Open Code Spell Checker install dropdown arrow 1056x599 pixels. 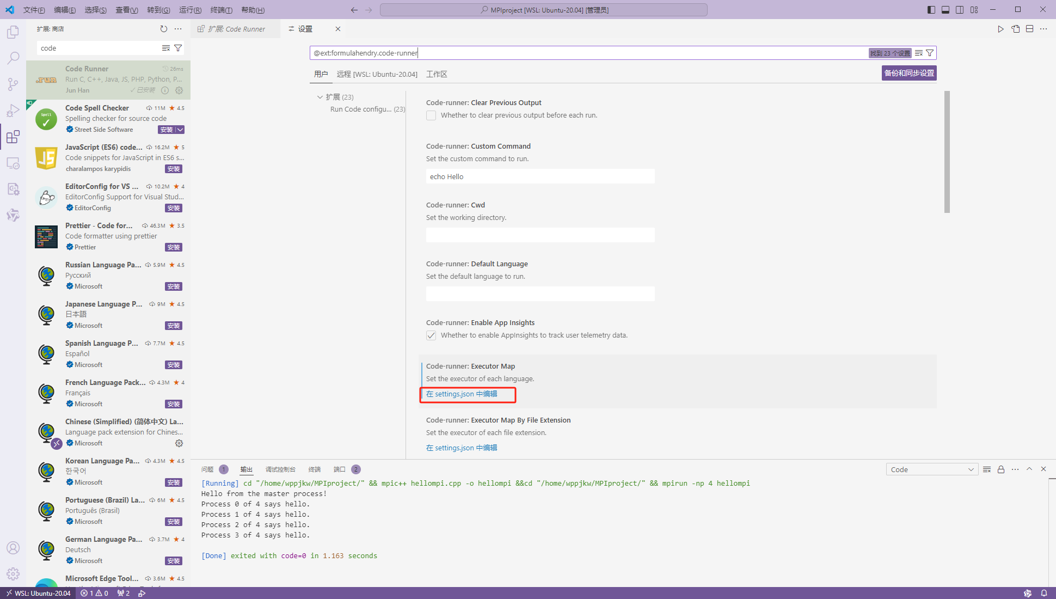tap(180, 130)
